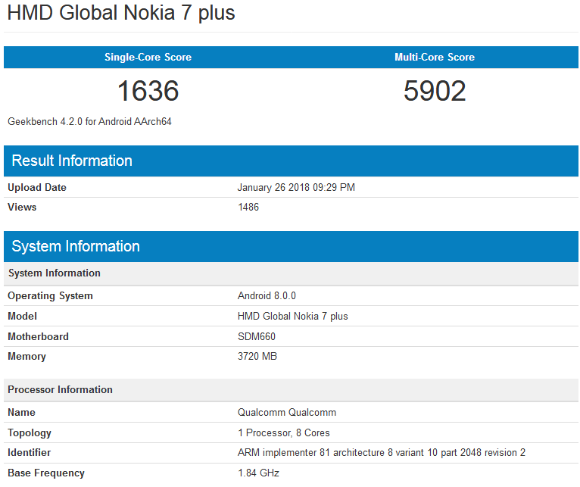The image size is (580, 487).
Task: Select the base frequency value 1.84 GHz
Action: click(258, 473)
